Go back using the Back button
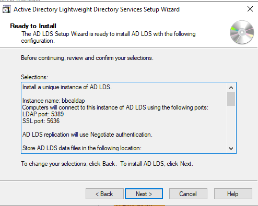The image size is (258, 206). (104, 194)
